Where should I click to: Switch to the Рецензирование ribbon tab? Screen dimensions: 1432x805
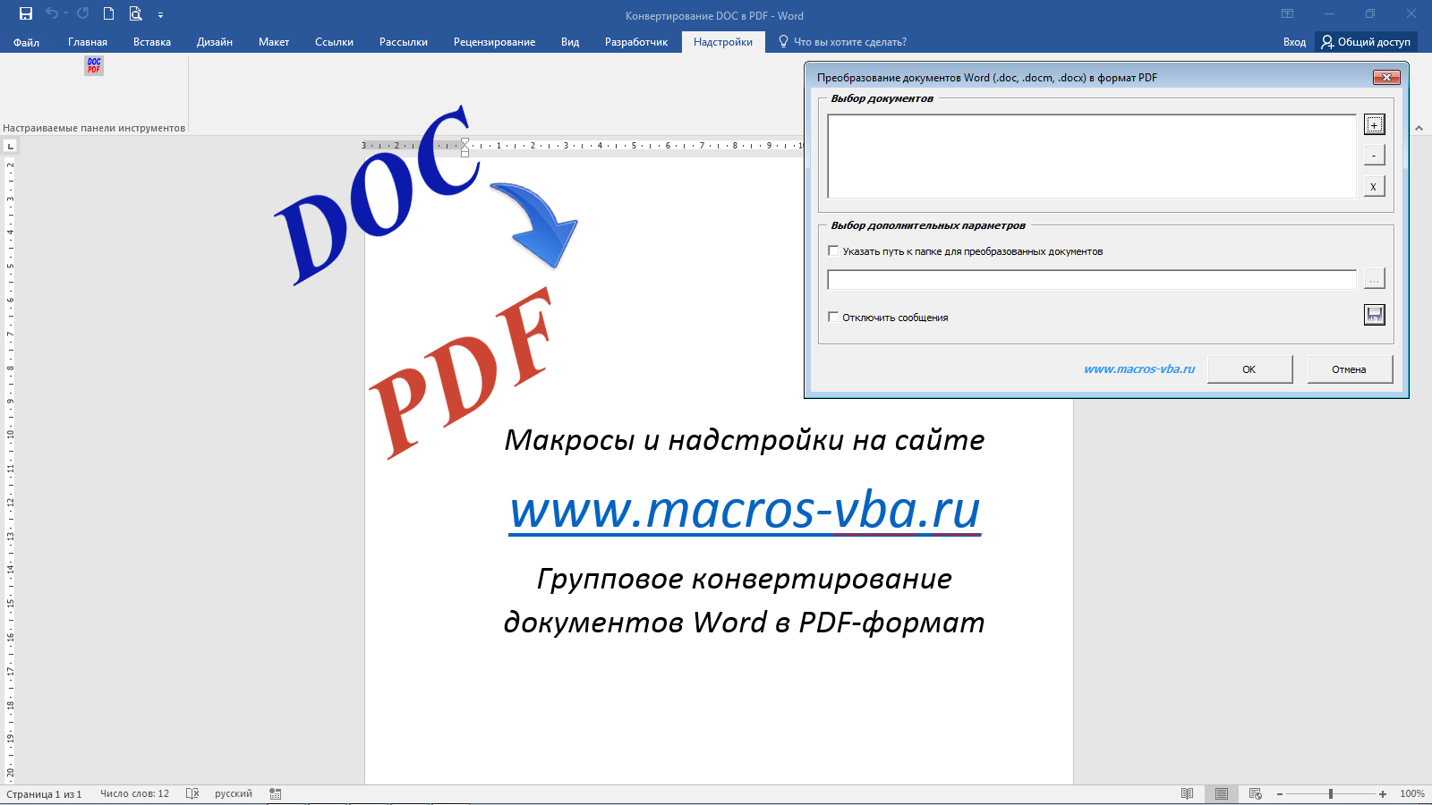[x=494, y=41]
